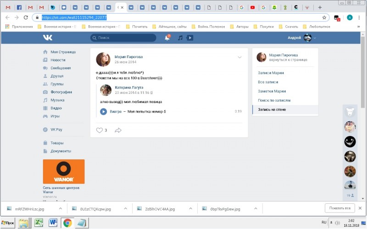The height and width of the screenshot is (229, 367).
Task: Expand the post options chevron
Action: point(239,57)
